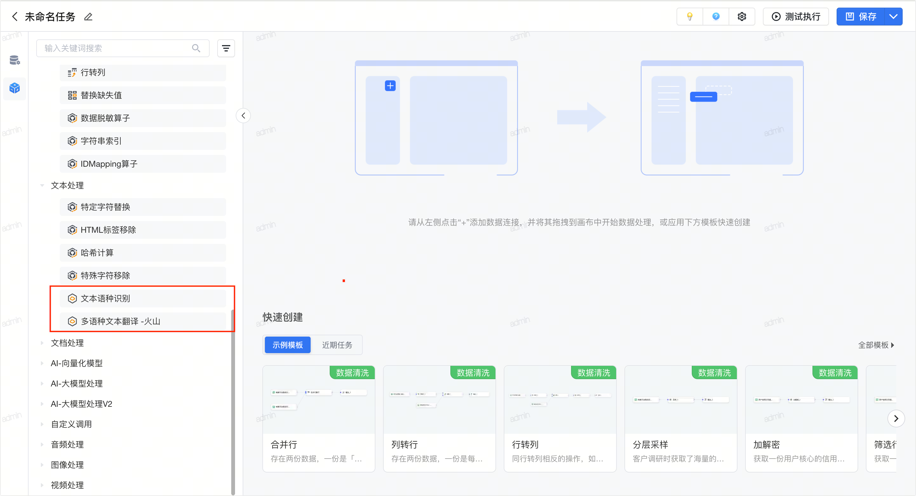The image size is (916, 496).
Task: Edit the task name with the pencil icon
Action: 88,17
